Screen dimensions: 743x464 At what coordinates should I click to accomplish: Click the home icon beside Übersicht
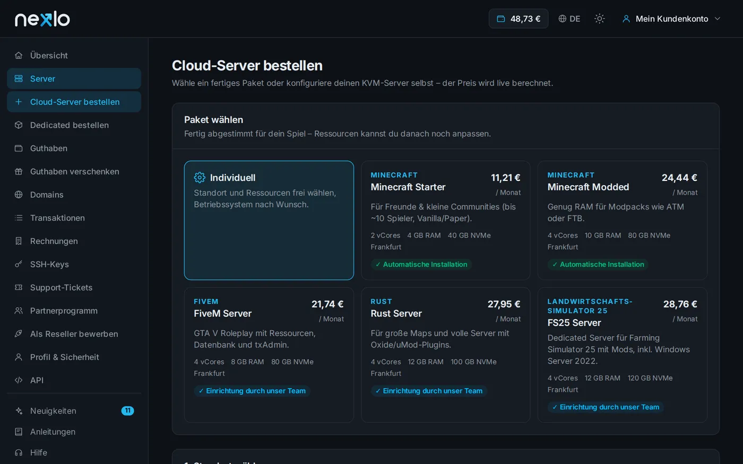coord(19,55)
